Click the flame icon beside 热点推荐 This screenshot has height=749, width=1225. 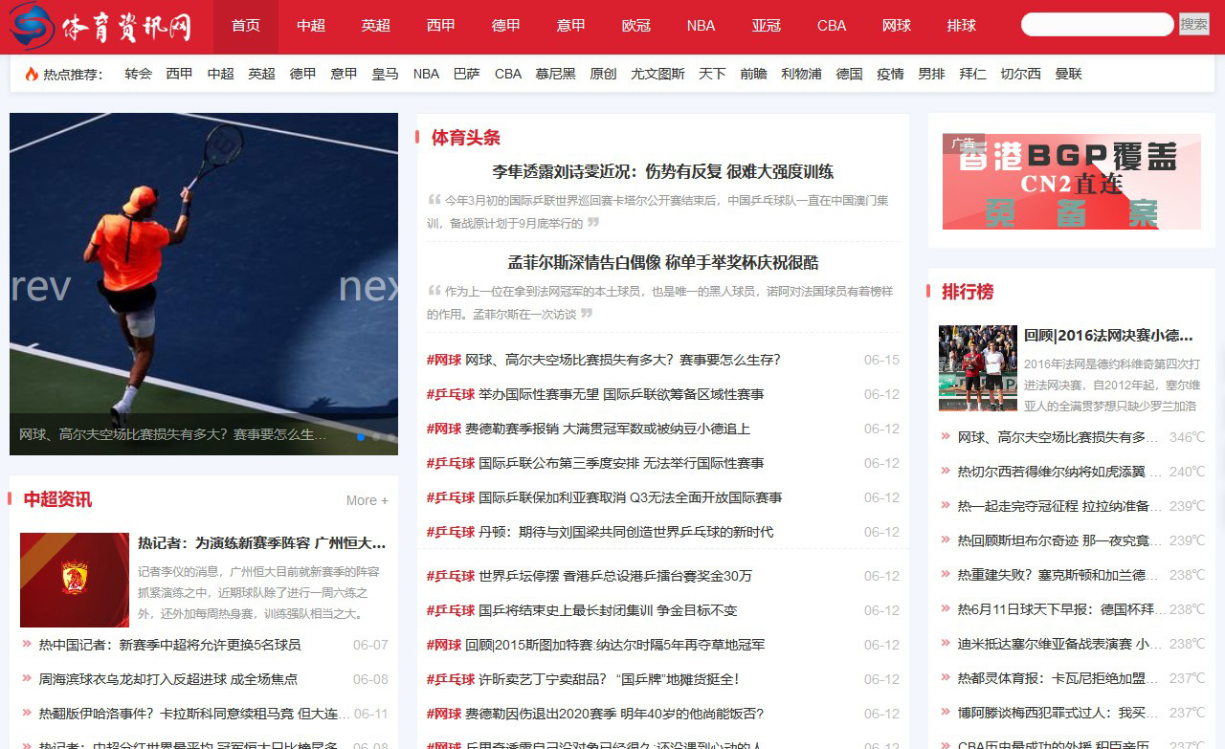[31, 75]
